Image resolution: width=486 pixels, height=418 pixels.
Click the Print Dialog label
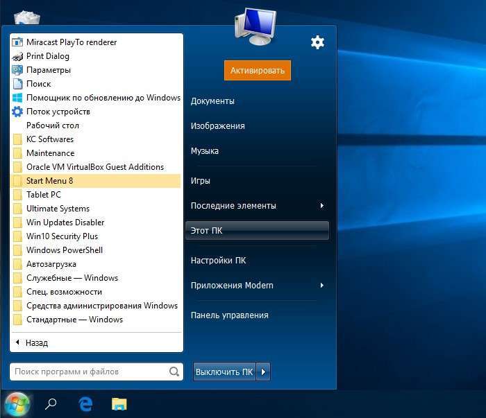(48, 56)
